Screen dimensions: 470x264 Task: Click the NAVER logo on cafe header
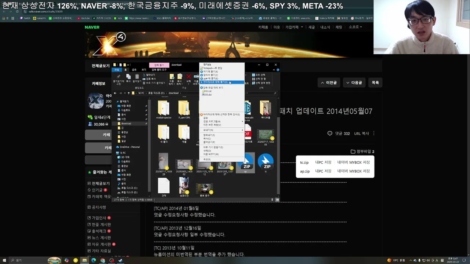point(92,27)
